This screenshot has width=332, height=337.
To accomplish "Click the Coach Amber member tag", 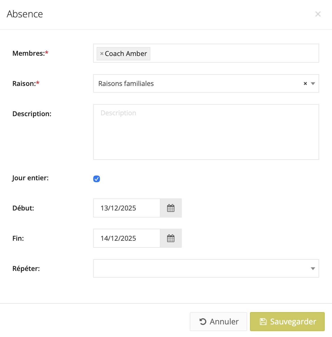I will [x=126, y=53].
